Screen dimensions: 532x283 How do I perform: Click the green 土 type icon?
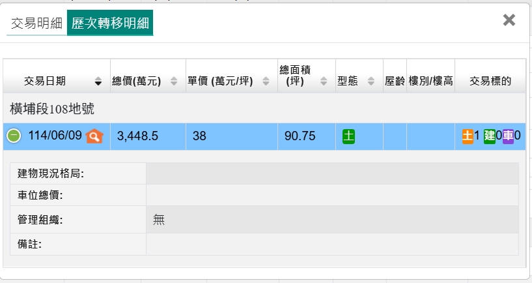tap(348, 136)
